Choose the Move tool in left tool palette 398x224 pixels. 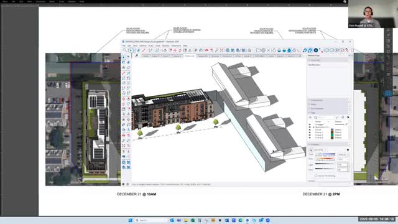[x=124, y=99]
